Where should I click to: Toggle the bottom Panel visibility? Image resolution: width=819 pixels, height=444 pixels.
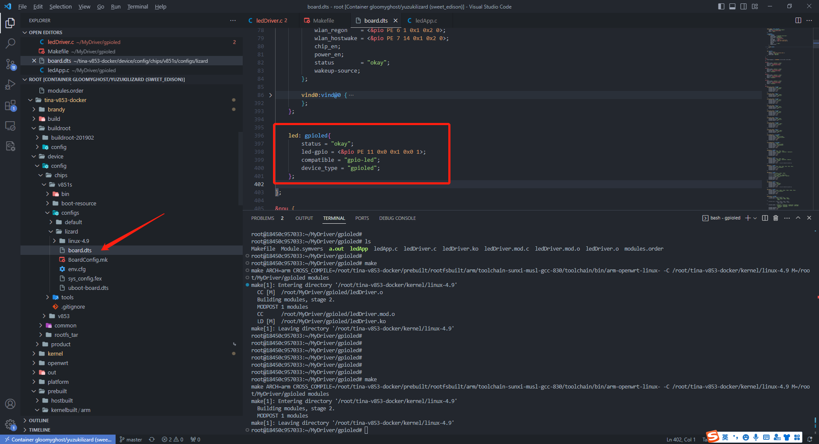pos(732,6)
